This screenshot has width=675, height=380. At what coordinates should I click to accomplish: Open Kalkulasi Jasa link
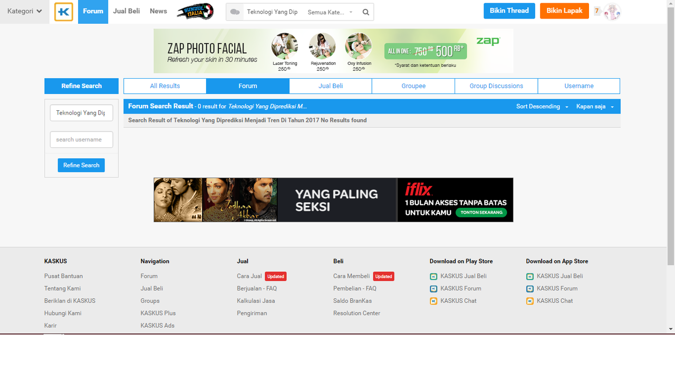pos(256,301)
